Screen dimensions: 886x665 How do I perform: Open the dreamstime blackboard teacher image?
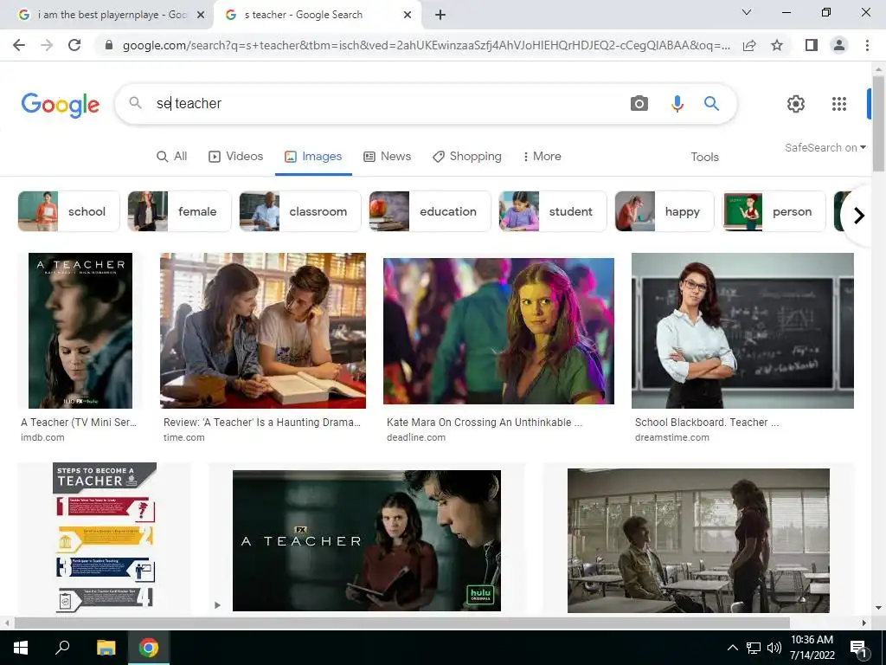pyautogui.click(x=742, y=331)
